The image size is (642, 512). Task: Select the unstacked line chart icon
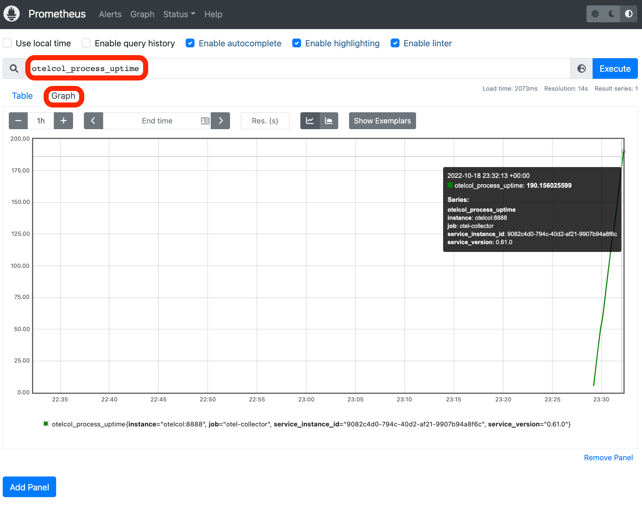[x=310, y=121]
